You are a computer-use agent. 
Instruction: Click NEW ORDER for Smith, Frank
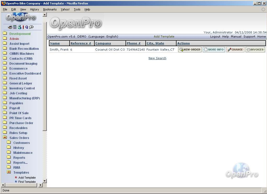[190, 50]
